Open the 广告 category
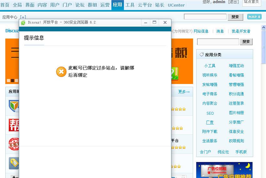The width and height of the screenshot is (266, 178). coord(210,122)
